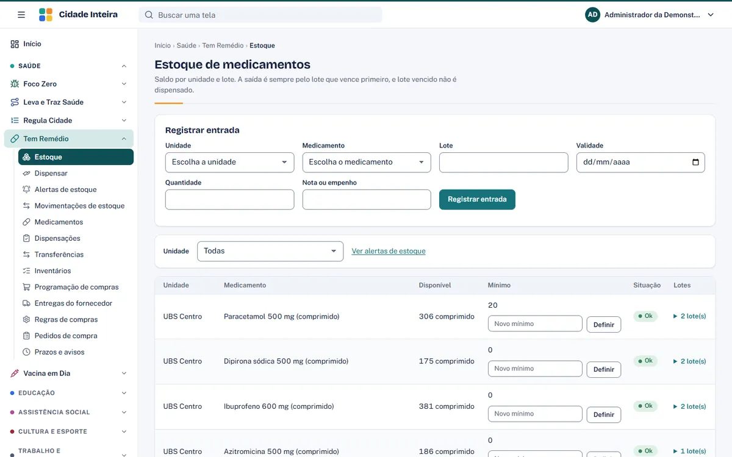This screenshot has width=732, height=457.
Task: Click the Medicamentos pill icon
Action: click(x=26, y=222)
